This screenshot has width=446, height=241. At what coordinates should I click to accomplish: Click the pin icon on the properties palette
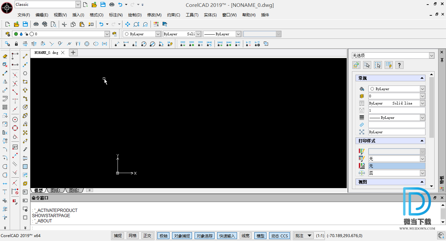tap(442, 60)
